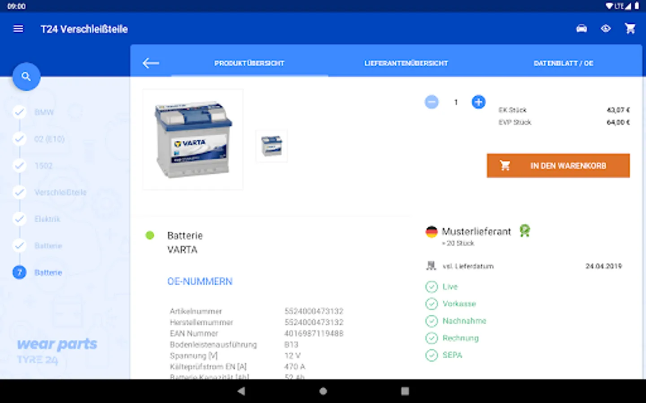Open the OE-Nummern link
This screenshot has width=646, height=403.
coord(200,282)
